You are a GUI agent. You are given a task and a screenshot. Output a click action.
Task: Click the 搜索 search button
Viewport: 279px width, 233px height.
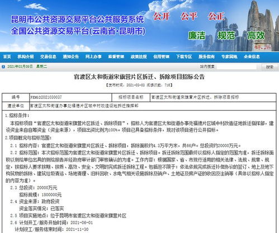269,67
